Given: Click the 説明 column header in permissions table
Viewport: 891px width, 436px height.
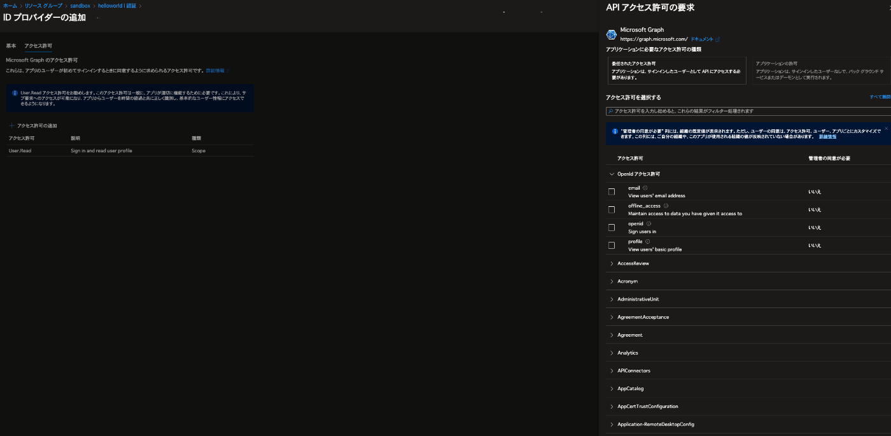Looking at the screenshot, I should 75,138.
